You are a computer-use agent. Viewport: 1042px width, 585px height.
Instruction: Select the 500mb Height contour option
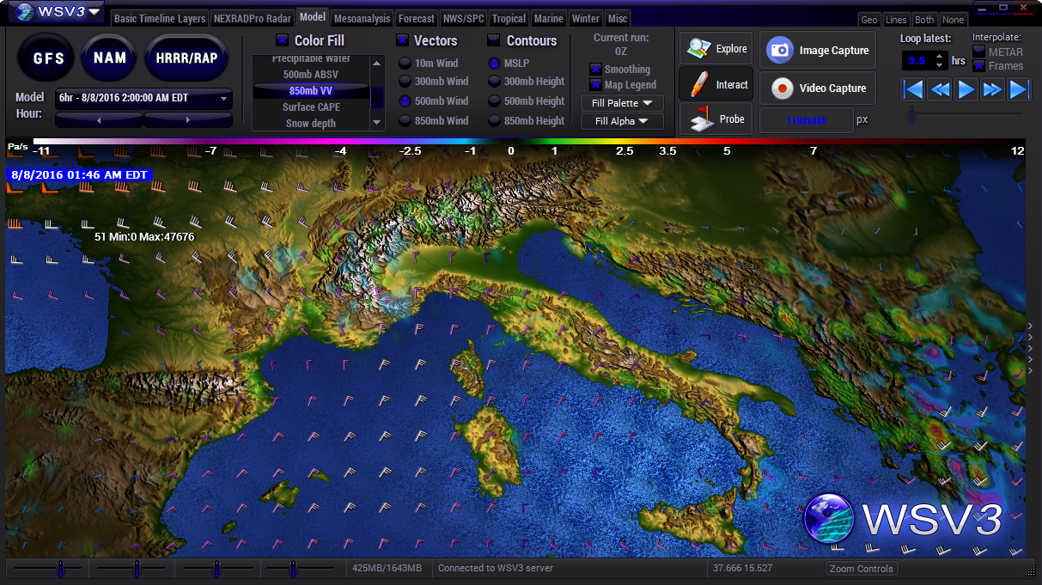(495, 101)
